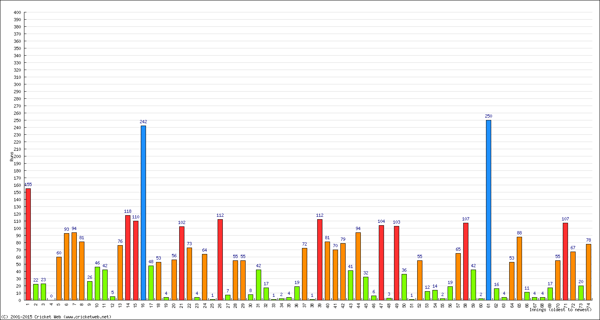Click the data label 53 above innings 18
Viewport: 600px width, 320px height.
[158, 258]
